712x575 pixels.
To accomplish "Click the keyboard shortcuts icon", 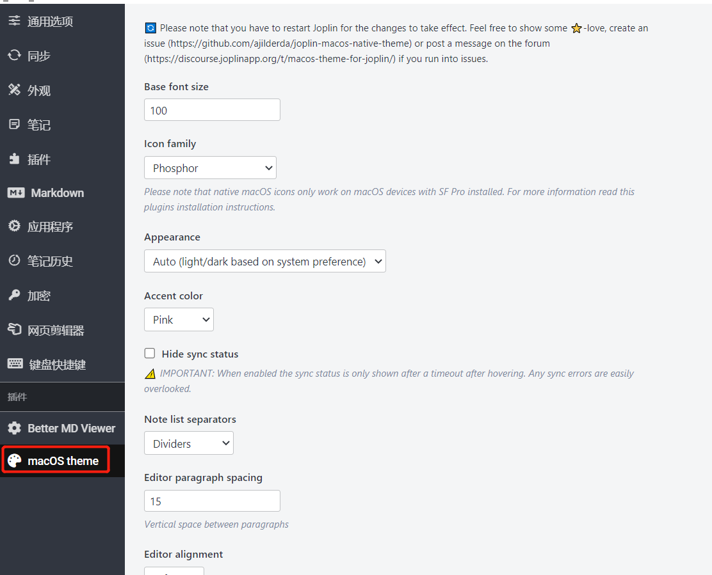I will 15,365.
